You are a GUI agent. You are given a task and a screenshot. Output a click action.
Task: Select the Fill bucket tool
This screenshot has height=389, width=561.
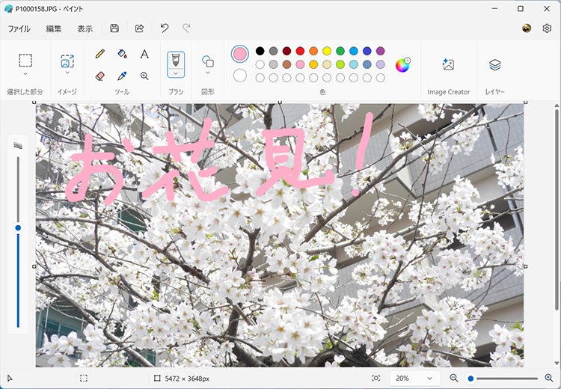point(122,54)
